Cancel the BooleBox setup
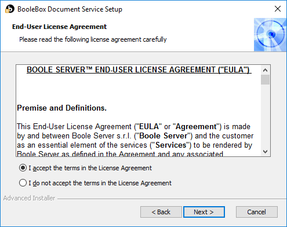Viewport: 287px width, 227px height. (257, 212)
